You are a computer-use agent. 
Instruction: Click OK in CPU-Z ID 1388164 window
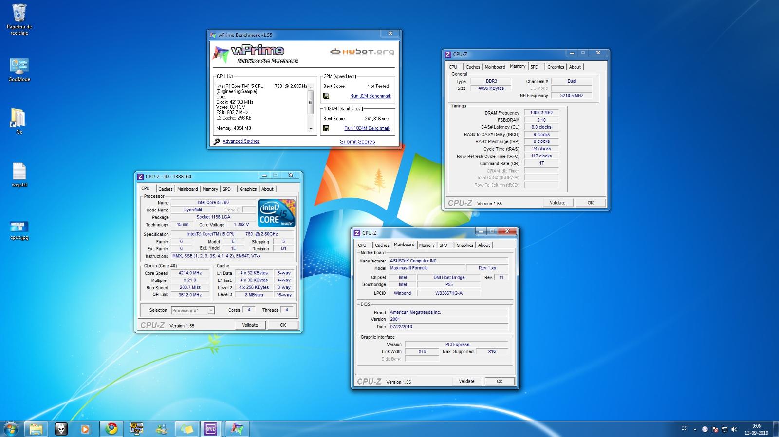click(283, 325)
